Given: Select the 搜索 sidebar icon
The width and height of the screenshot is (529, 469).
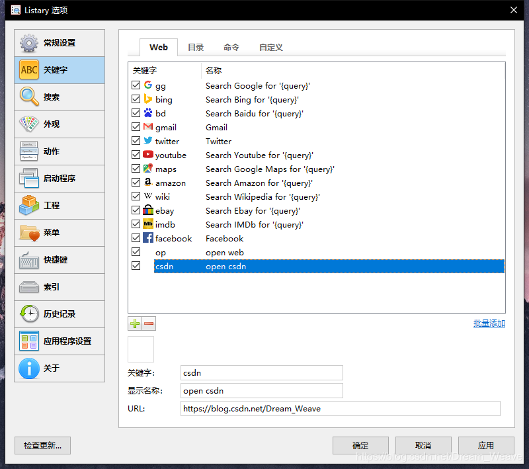Looking at the screenshot, I should pos(59,97).
